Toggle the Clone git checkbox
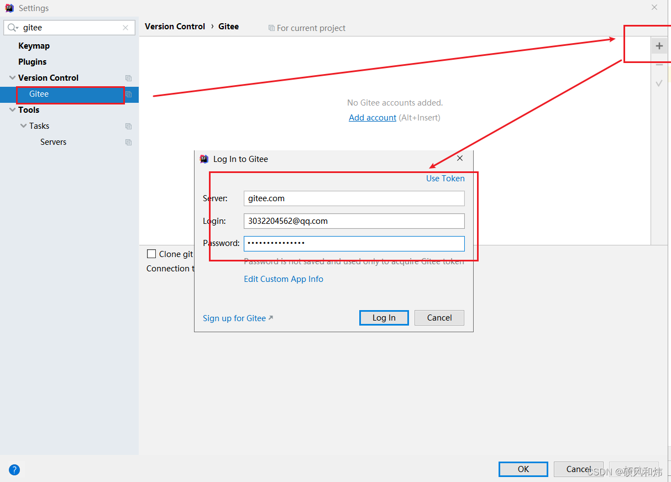The image size is (671, 482). click(151, 254)
